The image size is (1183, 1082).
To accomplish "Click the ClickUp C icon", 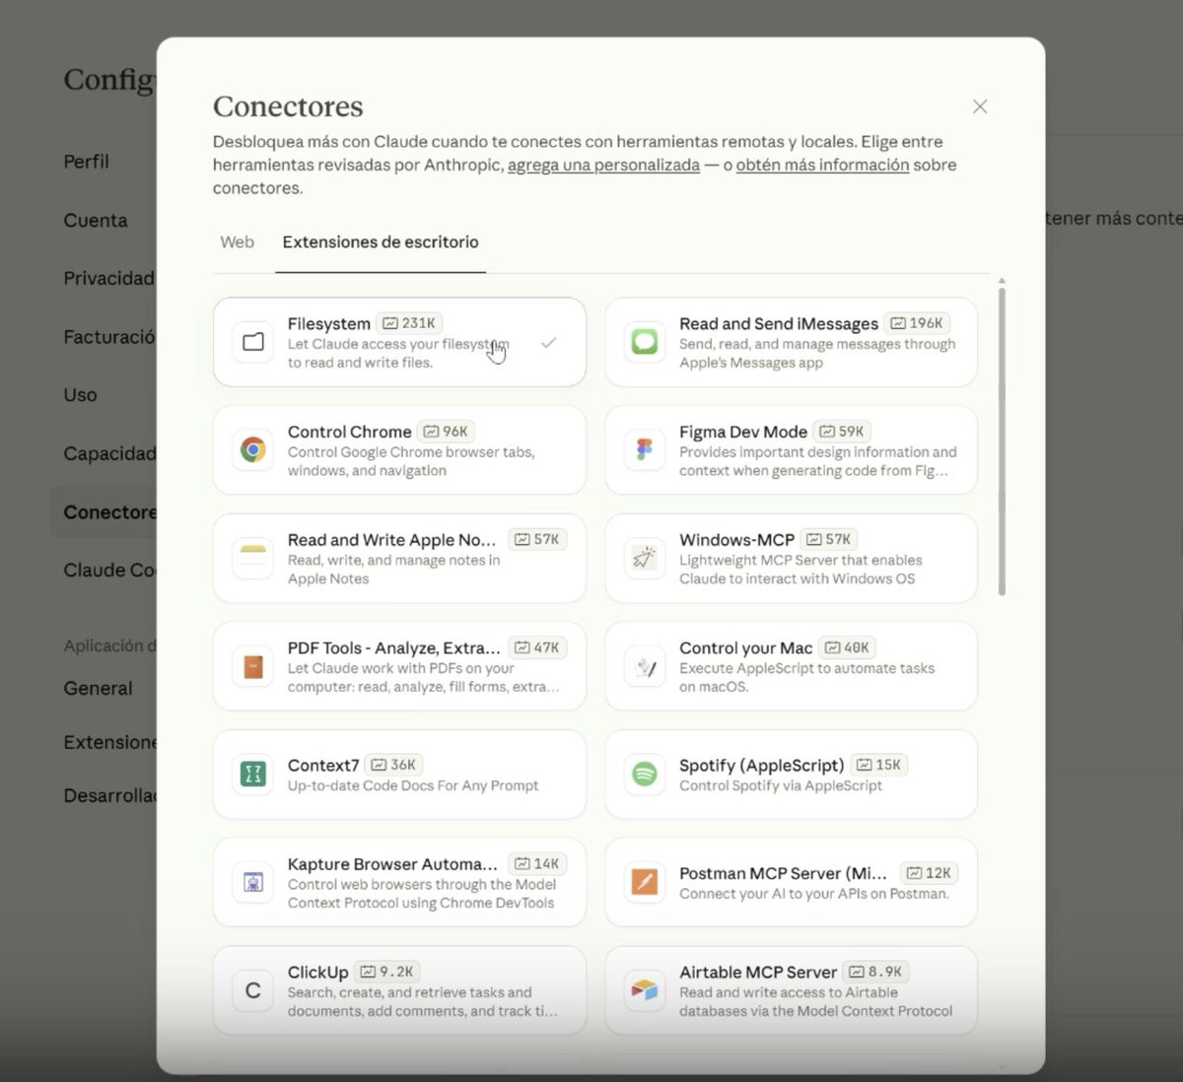I will (253, 990).
